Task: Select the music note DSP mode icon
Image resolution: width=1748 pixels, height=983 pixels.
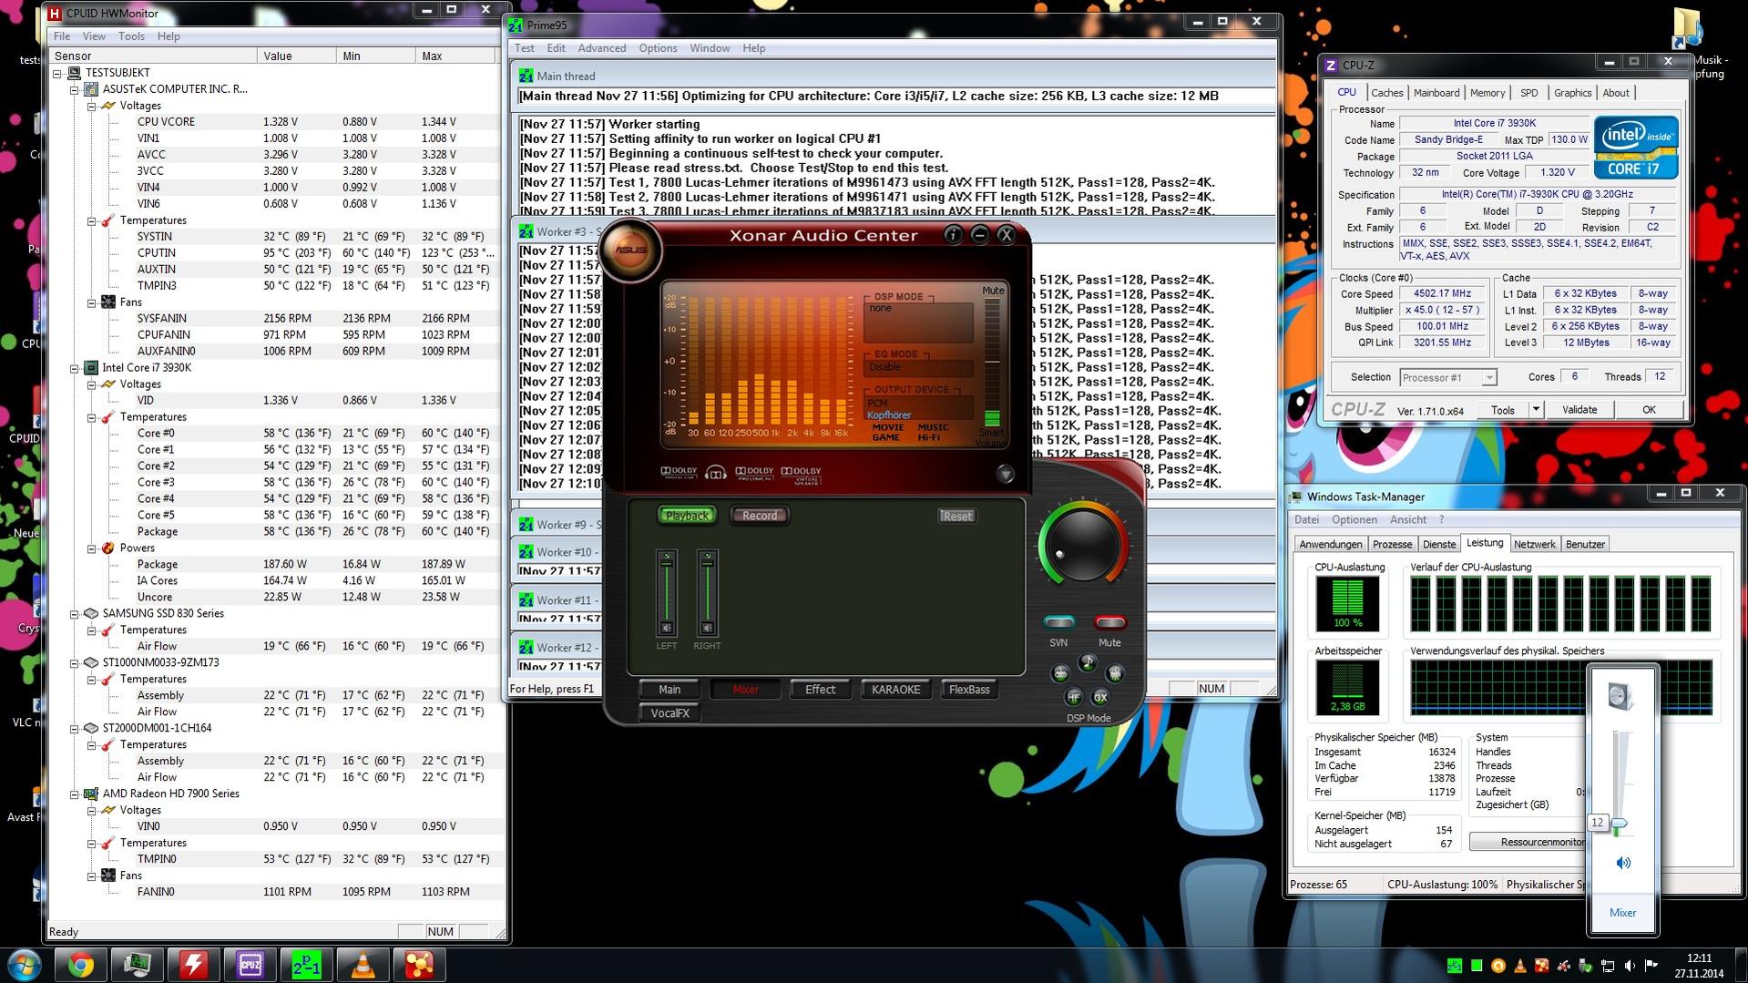Action: click(x=1088, y=662)
